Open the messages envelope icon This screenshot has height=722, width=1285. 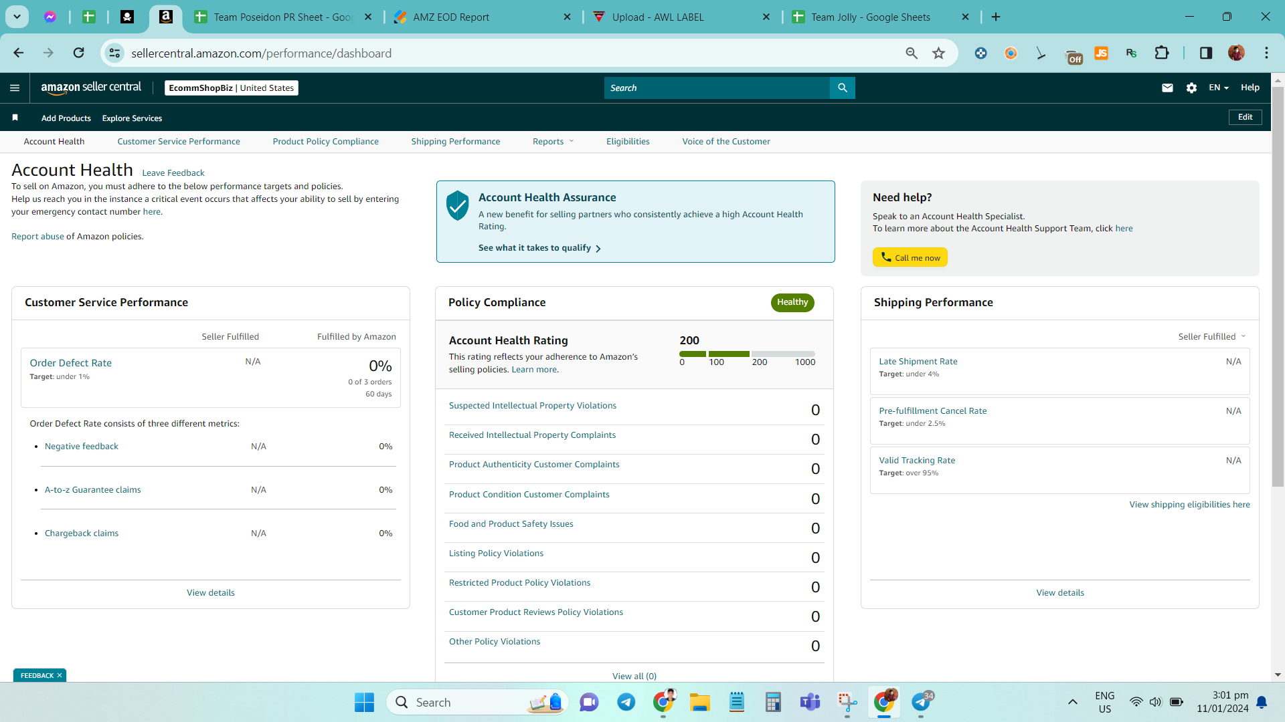1167,88
